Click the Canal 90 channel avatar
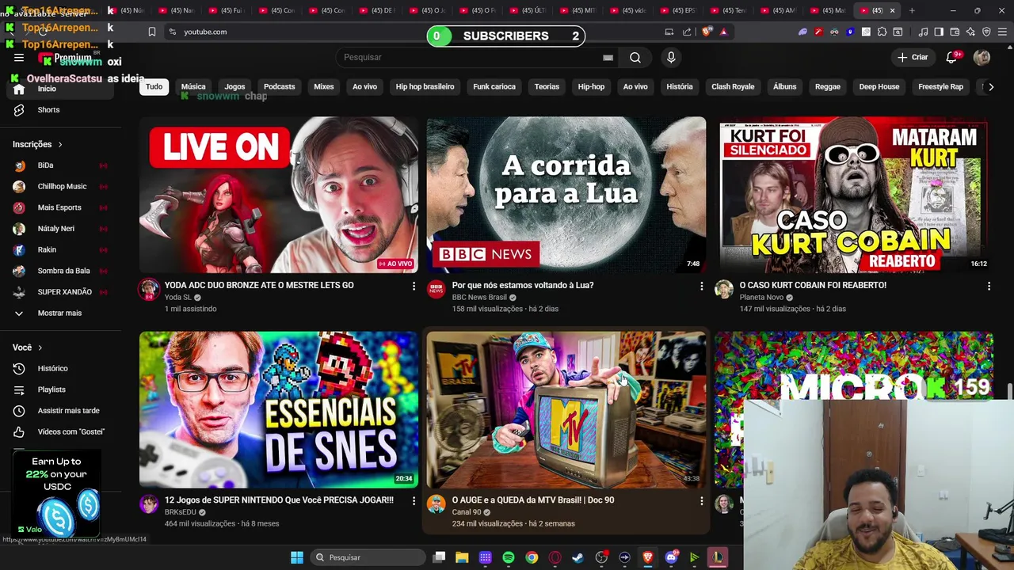 [436, 503]
